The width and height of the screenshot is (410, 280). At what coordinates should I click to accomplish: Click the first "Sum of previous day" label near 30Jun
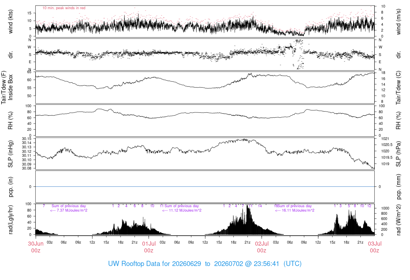(69, 206)
